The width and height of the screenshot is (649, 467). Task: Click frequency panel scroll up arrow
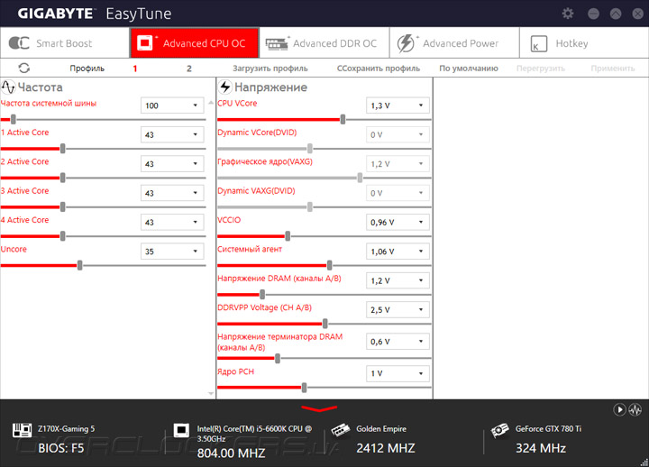(211, 102)
